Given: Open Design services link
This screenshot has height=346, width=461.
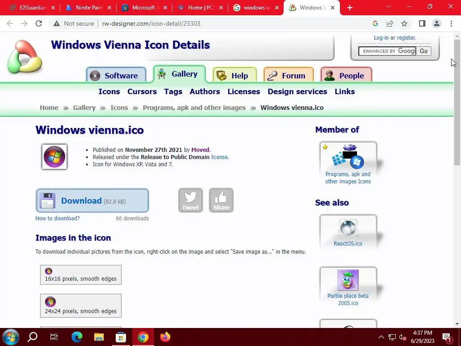Looking at the screenshot, I should pyautogui.click(x=297, y=91).
